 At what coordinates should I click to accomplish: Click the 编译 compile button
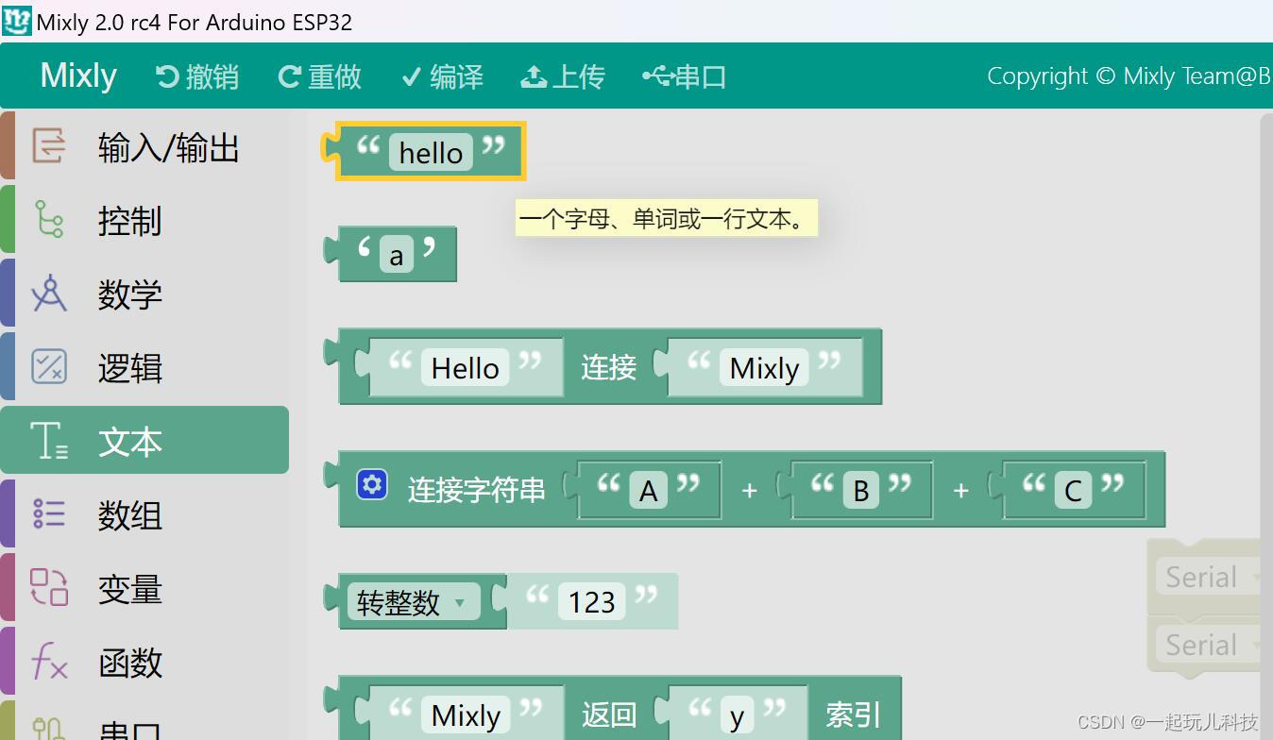442,76
